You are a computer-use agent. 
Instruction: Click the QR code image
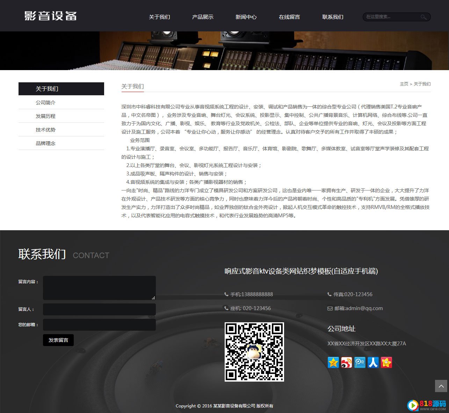(254, 352)
